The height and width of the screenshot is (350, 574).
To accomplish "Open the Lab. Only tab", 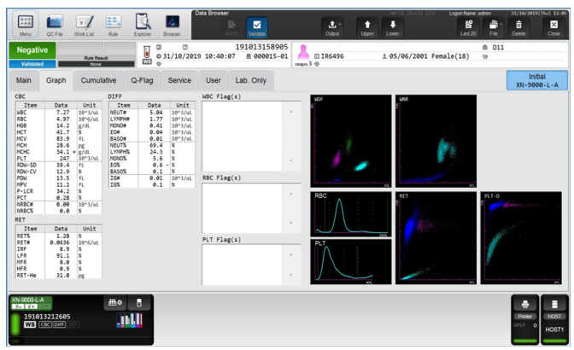I will coord(251,80).
